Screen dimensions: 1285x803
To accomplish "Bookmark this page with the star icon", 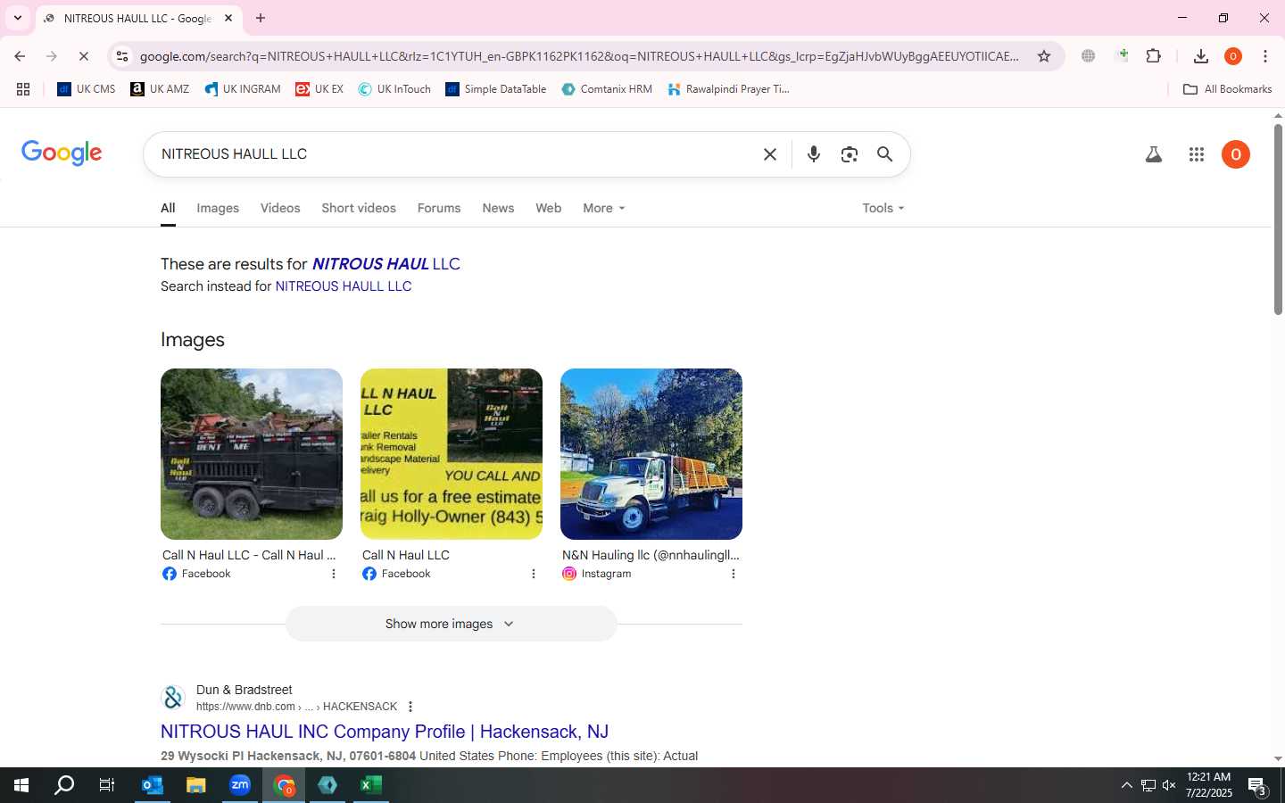I will pyautogui.click(x=1044, y=56).
